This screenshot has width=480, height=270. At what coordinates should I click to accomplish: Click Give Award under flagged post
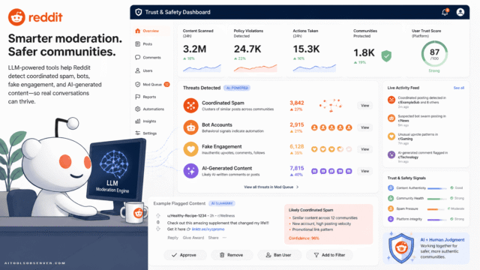(193, 238)
